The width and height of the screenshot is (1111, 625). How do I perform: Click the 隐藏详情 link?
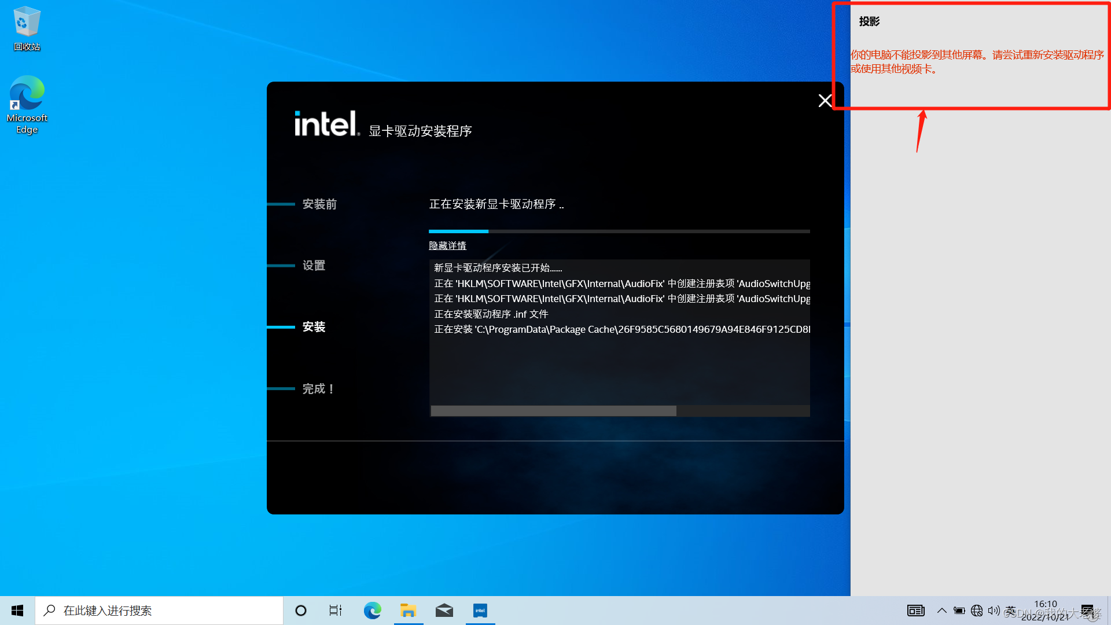click(447, 246)
